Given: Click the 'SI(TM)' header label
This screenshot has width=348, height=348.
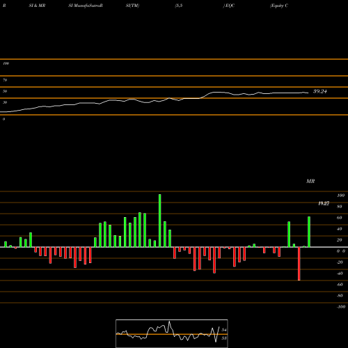Looking at the screenshot, I should (132, 6).
